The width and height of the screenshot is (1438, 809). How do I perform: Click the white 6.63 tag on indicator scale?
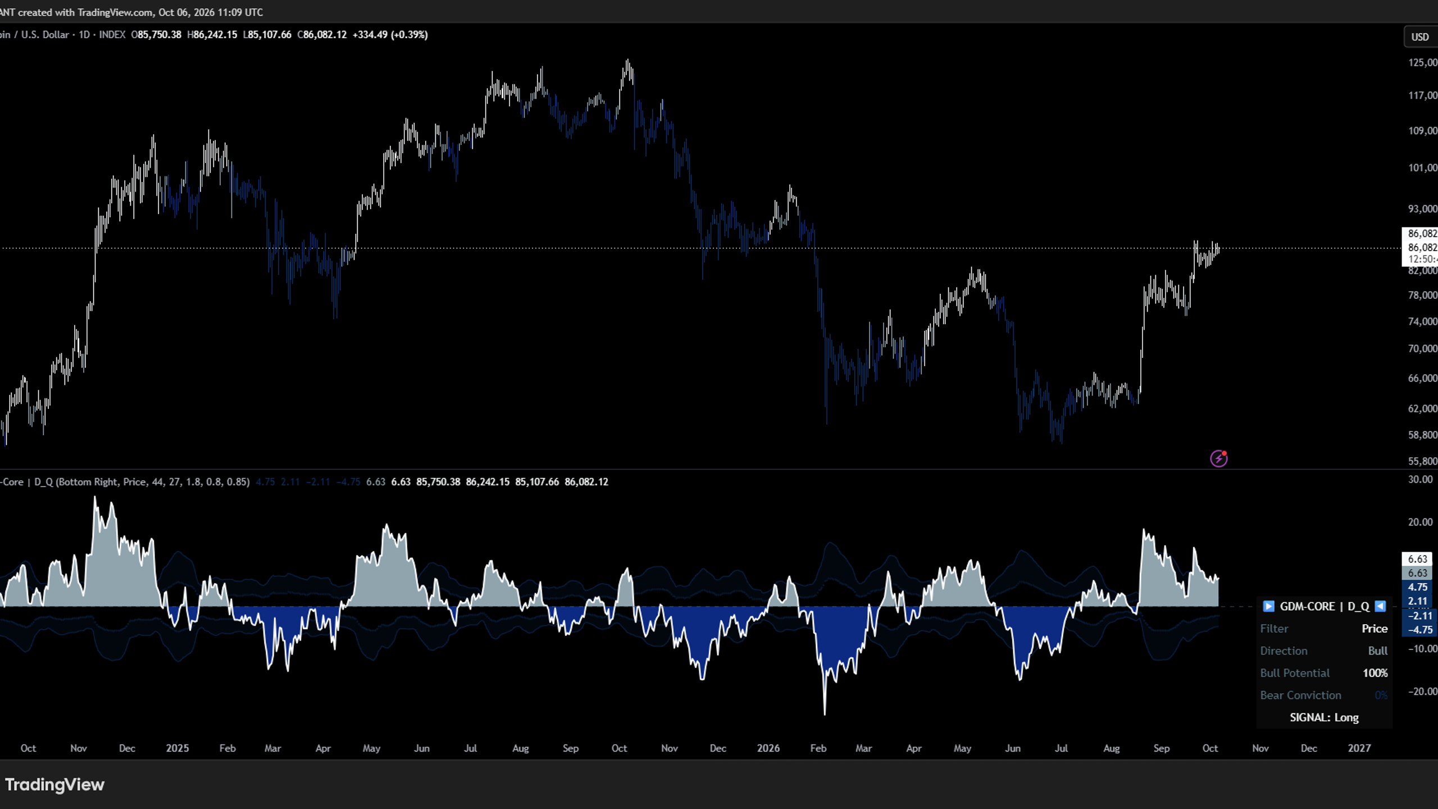(x=1418, y=559)
